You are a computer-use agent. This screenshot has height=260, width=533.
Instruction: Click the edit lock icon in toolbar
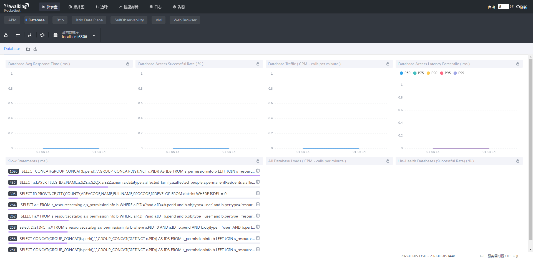point(6,35)
